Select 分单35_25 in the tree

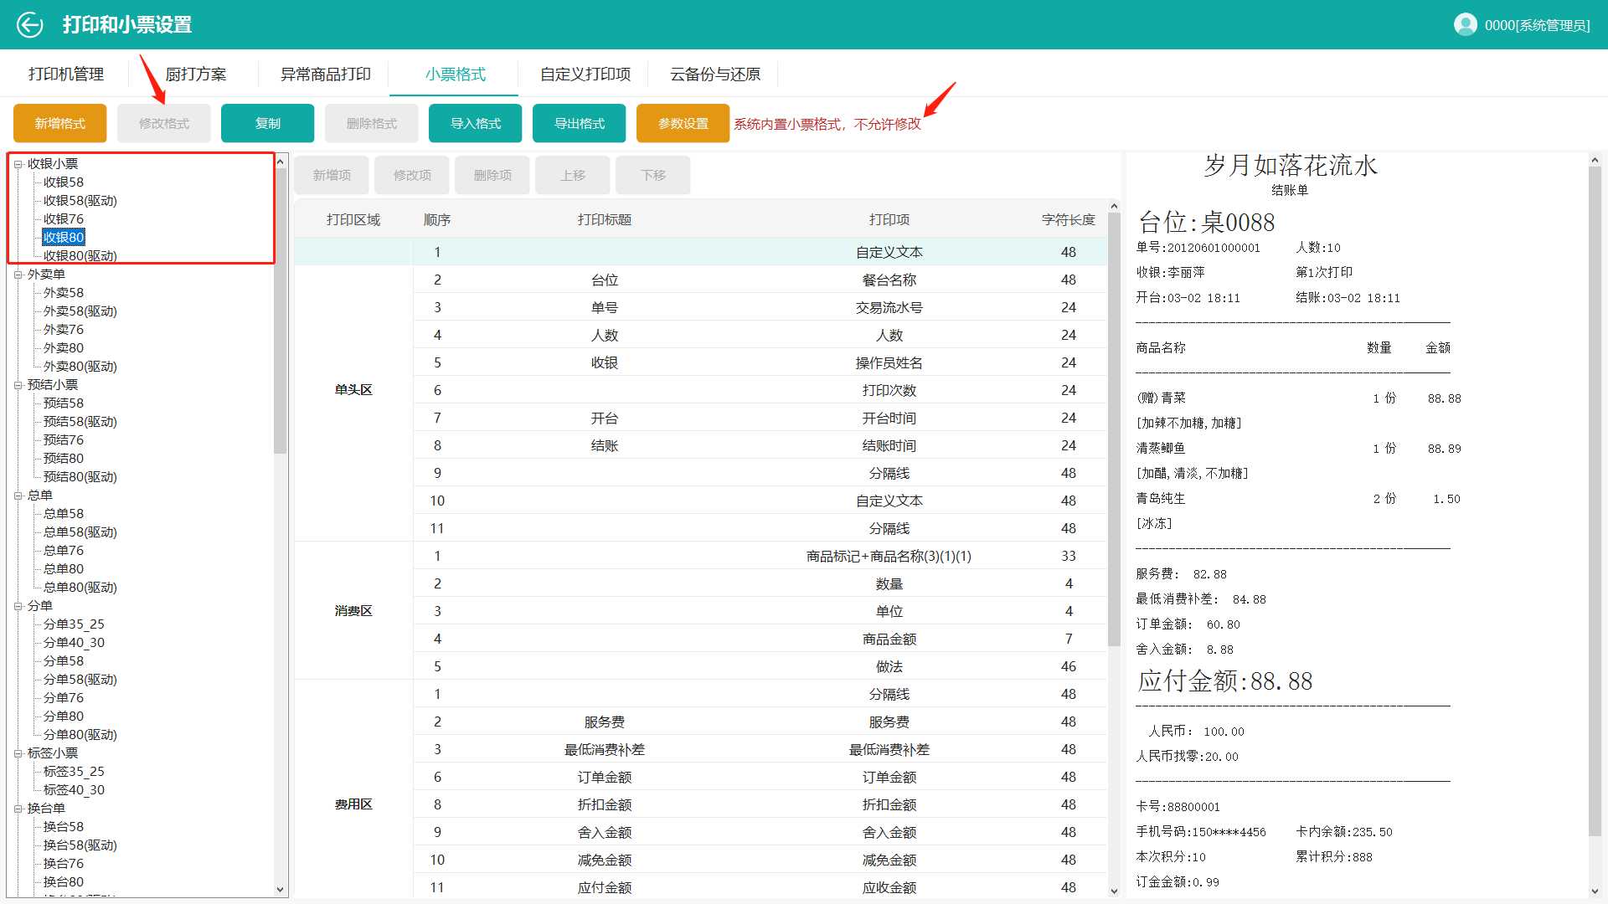(74, 624)
